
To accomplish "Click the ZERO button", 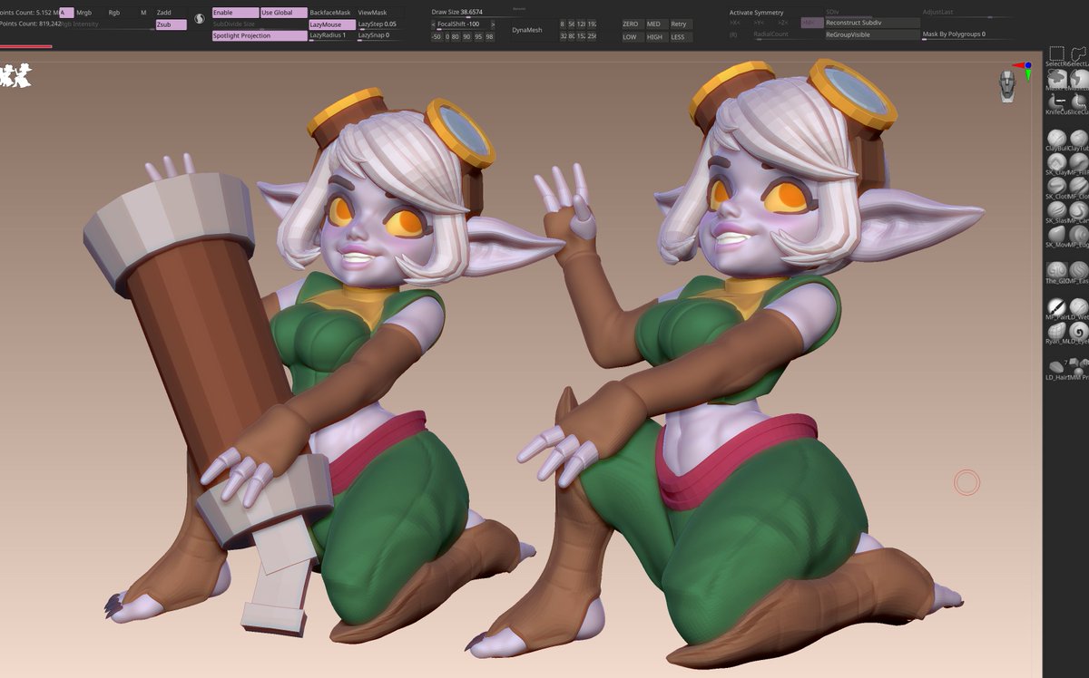I will [631, 24].
